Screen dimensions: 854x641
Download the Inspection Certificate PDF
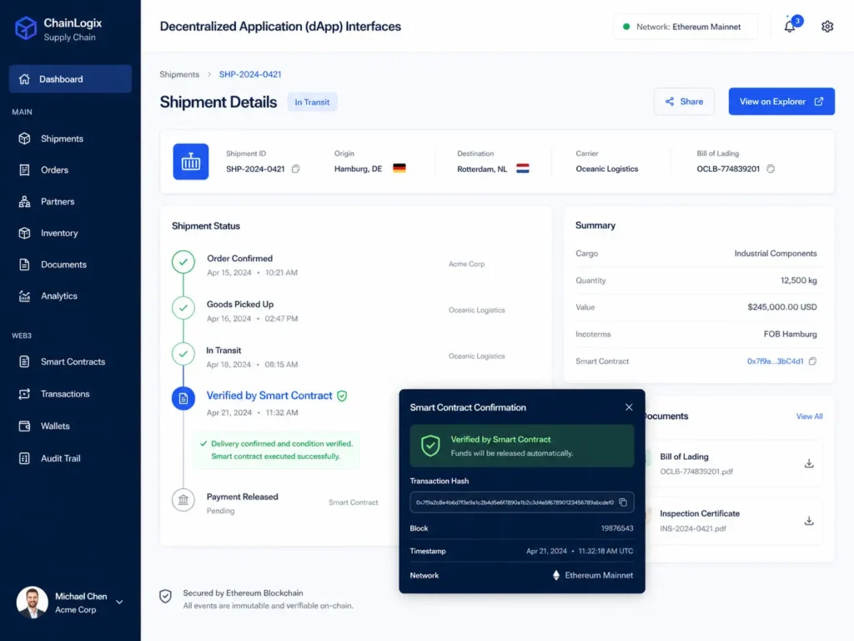coord(809,521)
